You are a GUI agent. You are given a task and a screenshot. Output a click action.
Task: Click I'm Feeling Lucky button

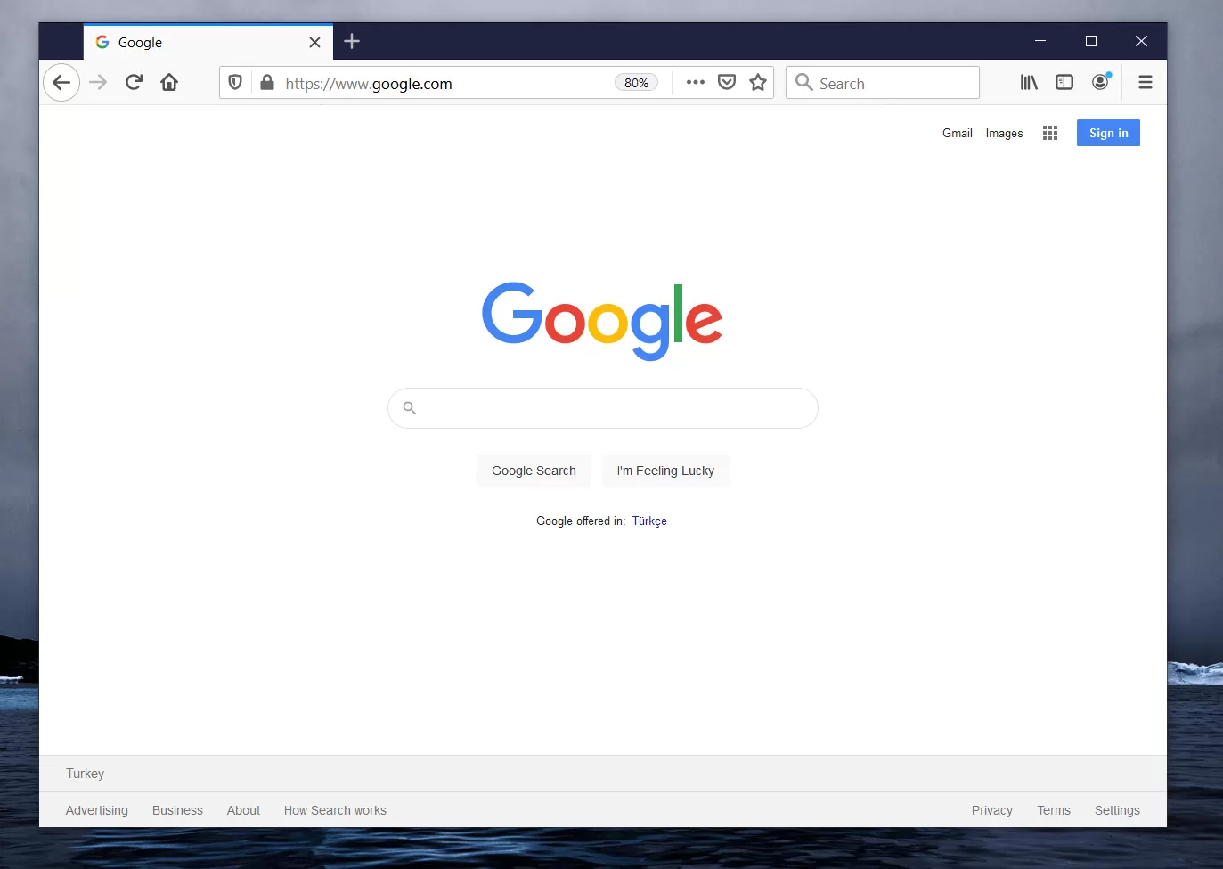pos(665,471)
